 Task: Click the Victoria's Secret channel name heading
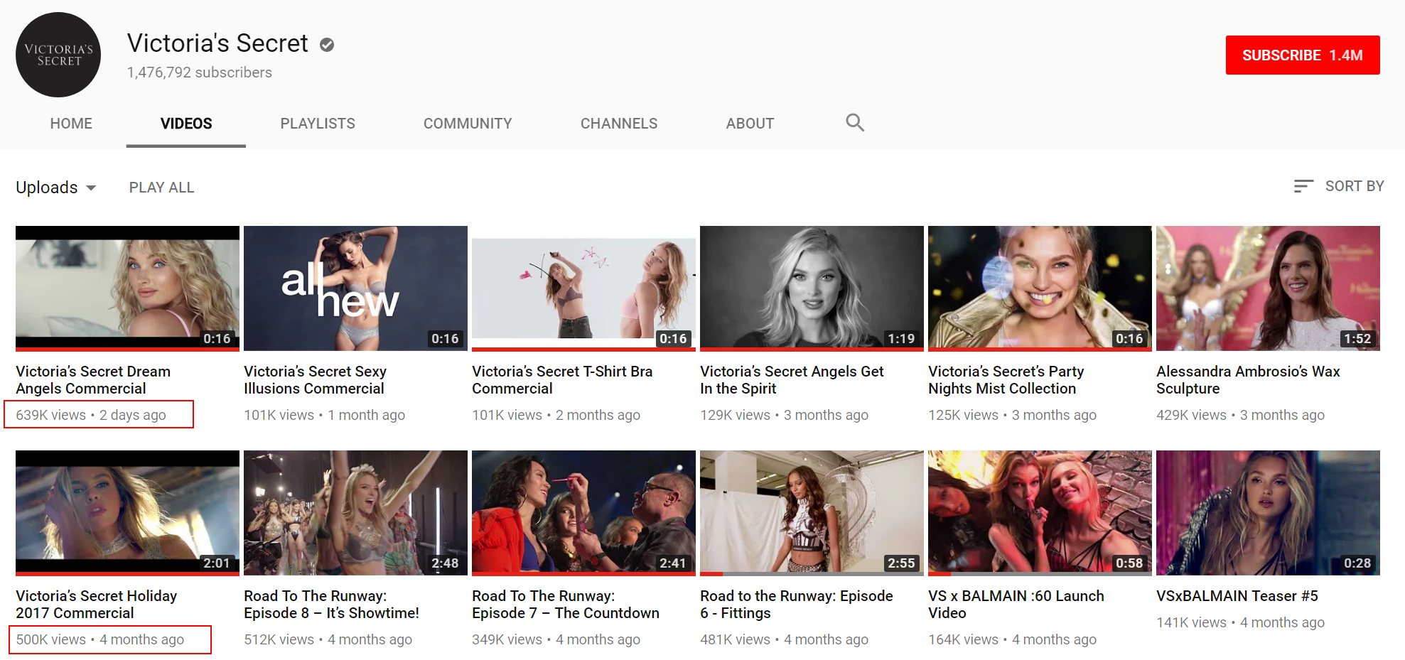pos(217,43)
